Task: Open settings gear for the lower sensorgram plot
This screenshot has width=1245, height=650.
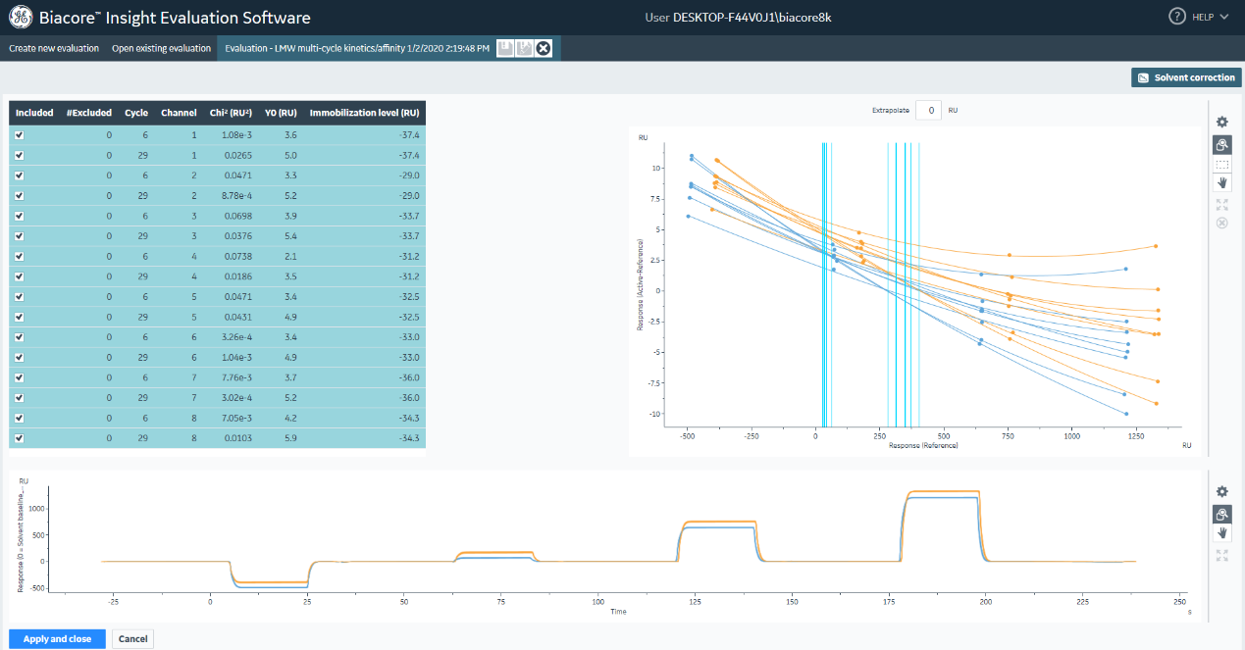Action: pyautogui.click(x=1221, y=492)
